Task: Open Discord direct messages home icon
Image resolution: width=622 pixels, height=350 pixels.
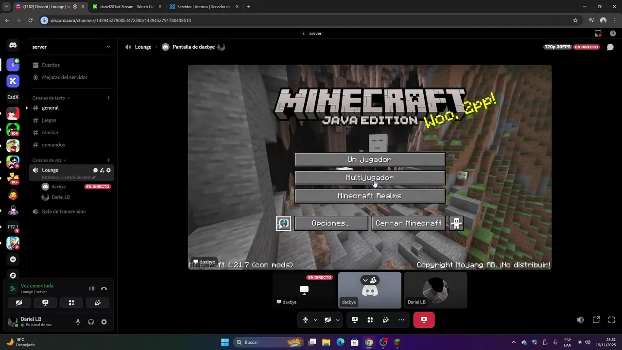Action: click(13, 45)
